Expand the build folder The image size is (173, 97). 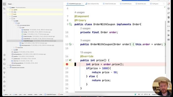10,14
